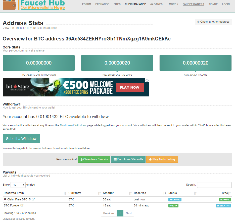235x222 pixels.
Task: Sort by the Type column arrows
Action: (x=229, y=193)
